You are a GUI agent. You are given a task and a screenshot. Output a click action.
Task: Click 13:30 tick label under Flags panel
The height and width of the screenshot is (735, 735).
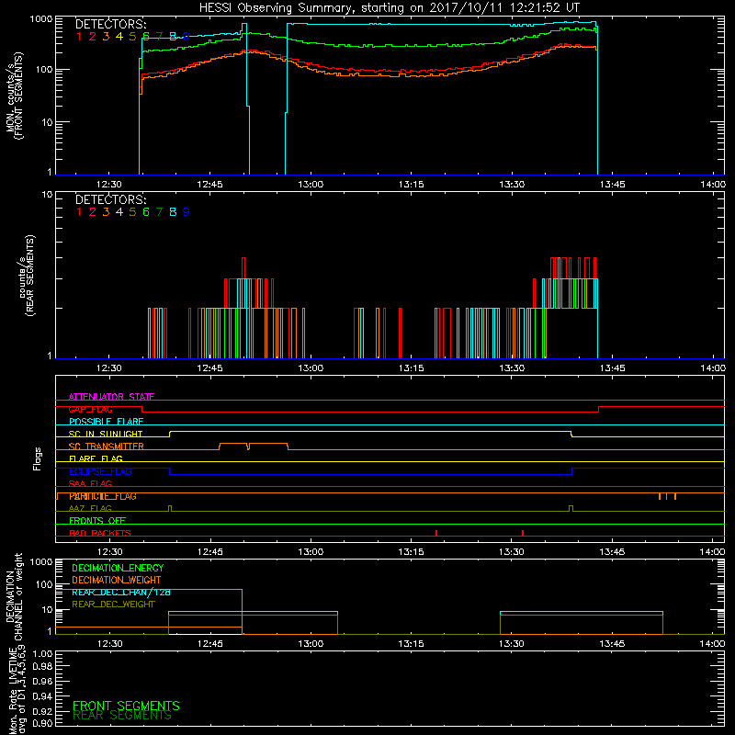click(x=512, y=552)
